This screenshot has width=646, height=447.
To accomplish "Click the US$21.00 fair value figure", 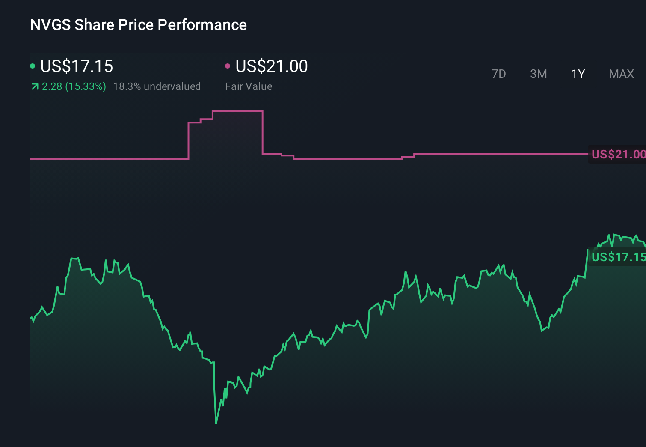I will [x=271, y=66].
